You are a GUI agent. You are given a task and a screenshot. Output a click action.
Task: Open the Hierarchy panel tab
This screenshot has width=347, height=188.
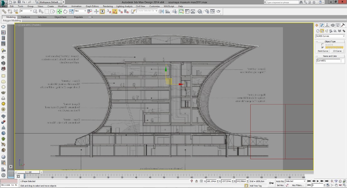(x=327, y=25)
